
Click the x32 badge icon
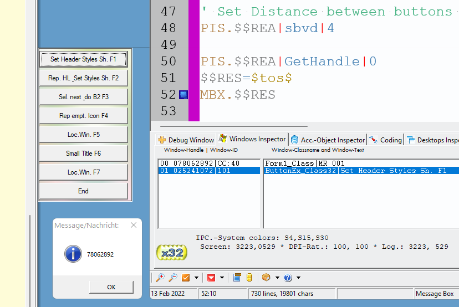pos(172,252)
